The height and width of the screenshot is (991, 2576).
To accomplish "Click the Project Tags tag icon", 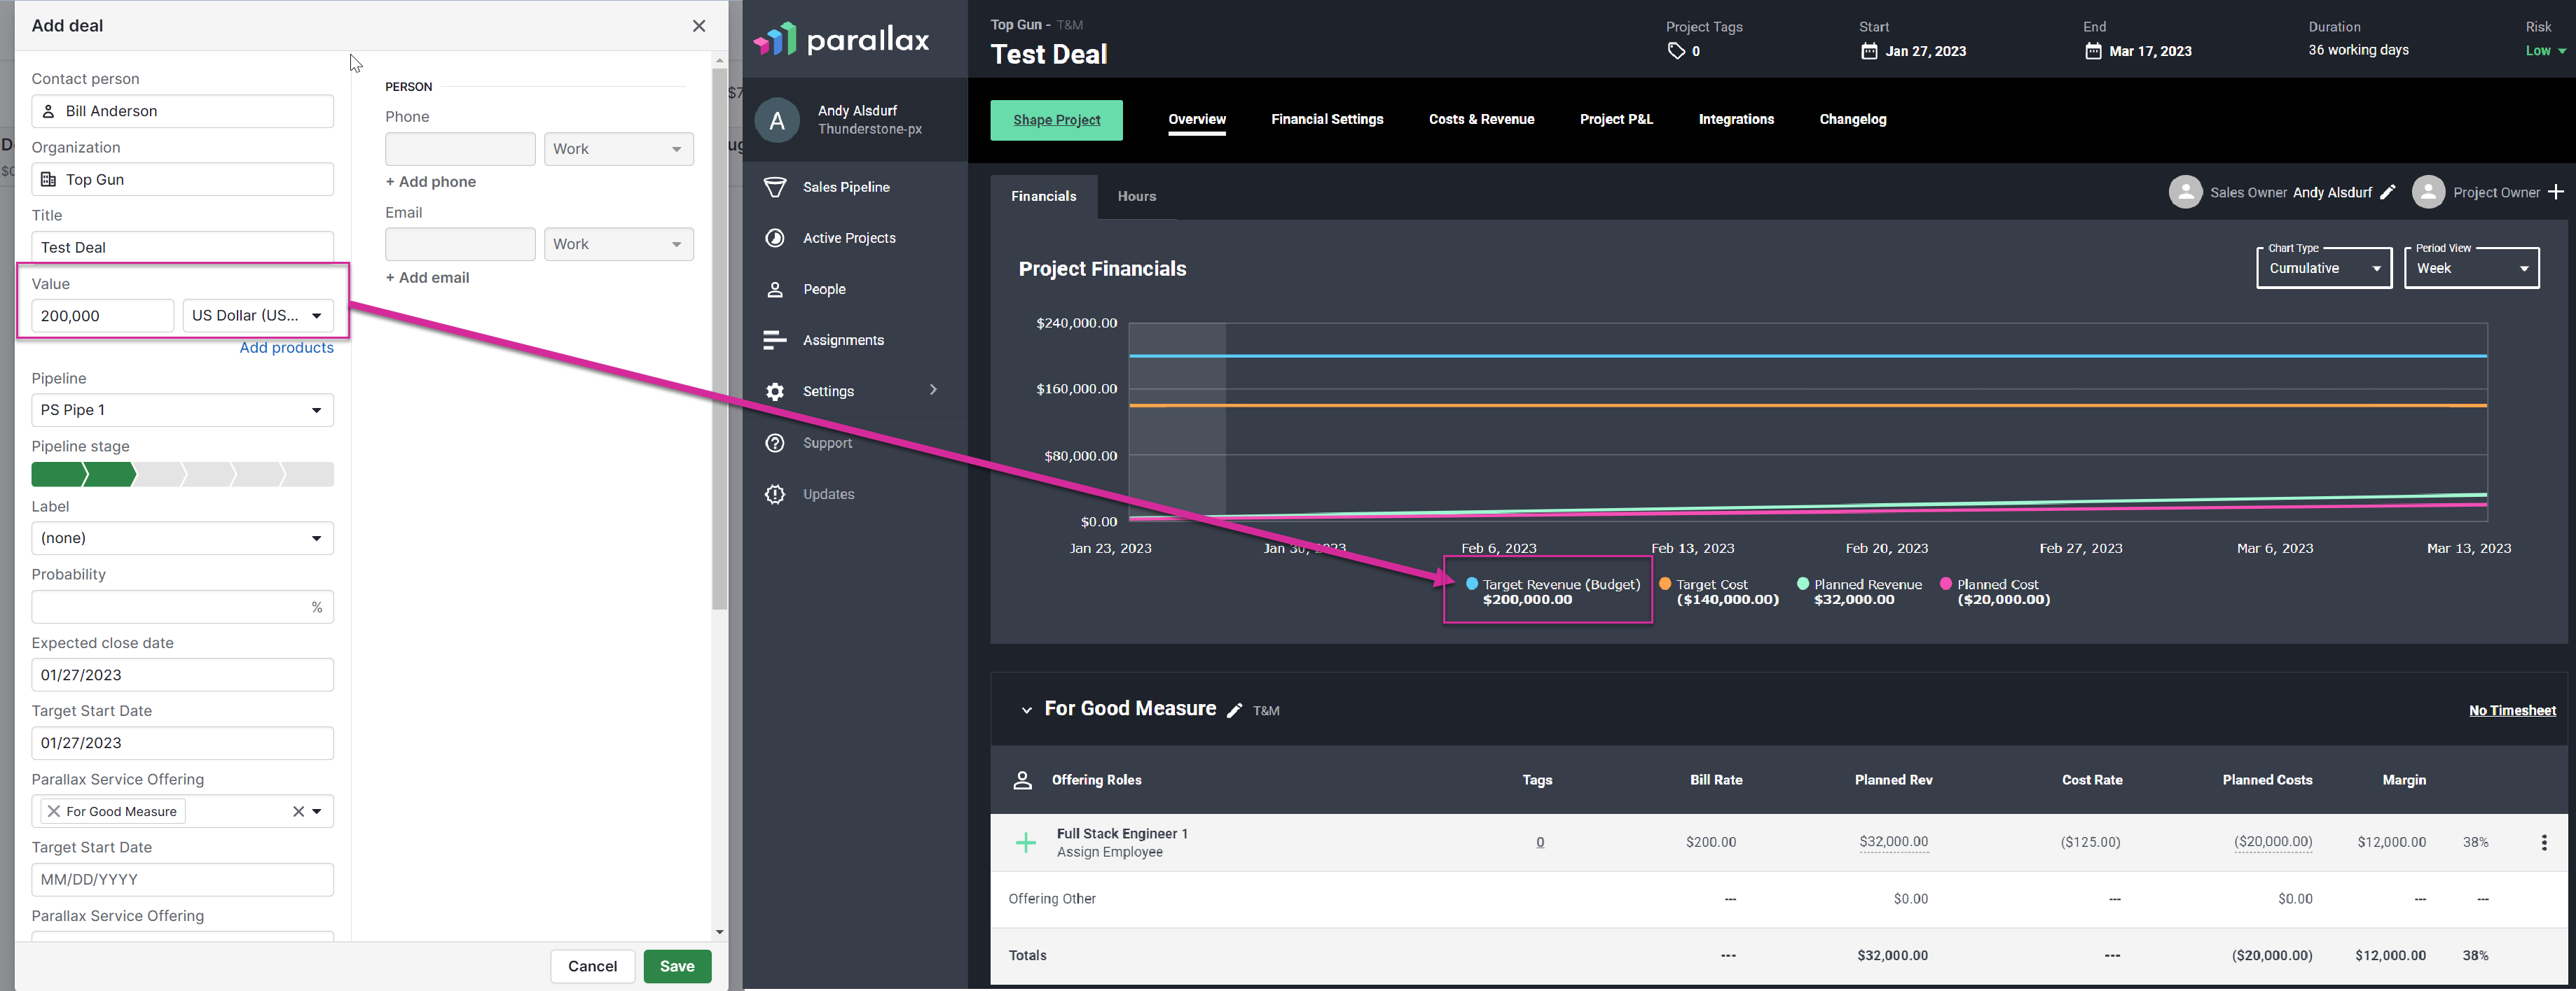I will coord(1676,51).
